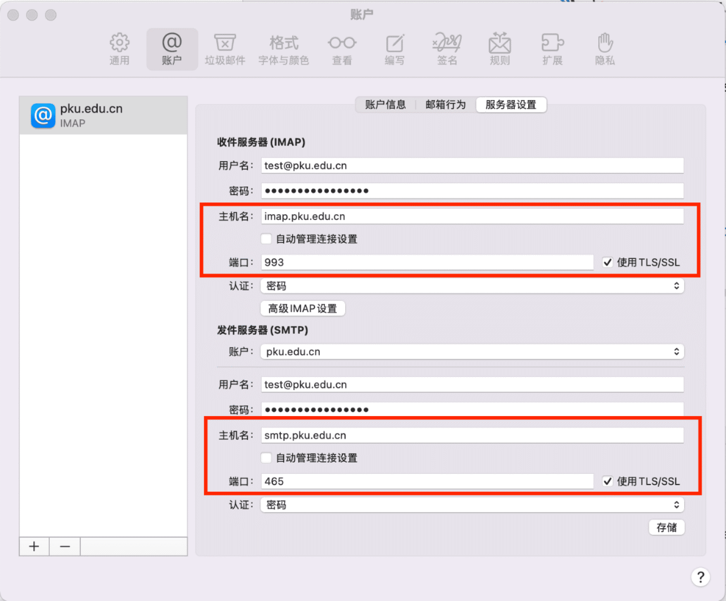
Task: Open the 垃圾邮件 junk mail pane
Action: 225,49
